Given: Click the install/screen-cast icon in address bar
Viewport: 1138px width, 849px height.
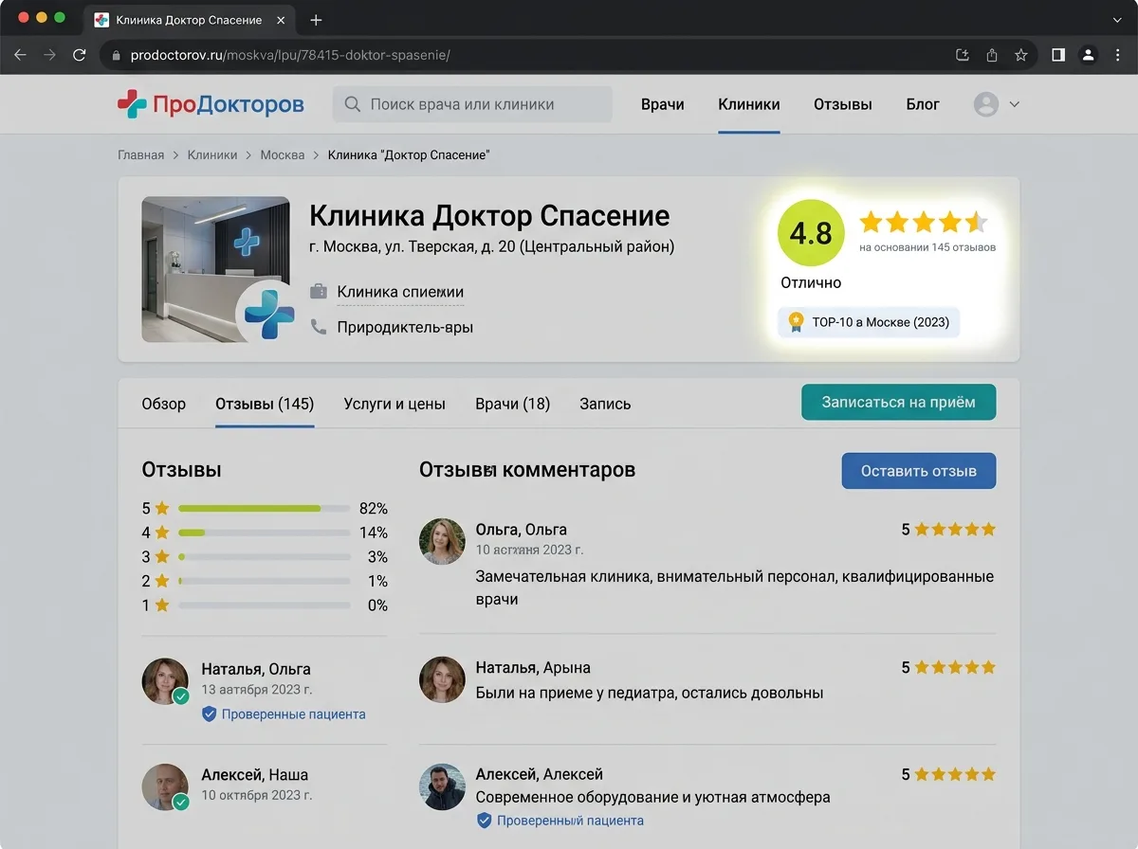Looking at the screenshot, I should pos(963,55).
